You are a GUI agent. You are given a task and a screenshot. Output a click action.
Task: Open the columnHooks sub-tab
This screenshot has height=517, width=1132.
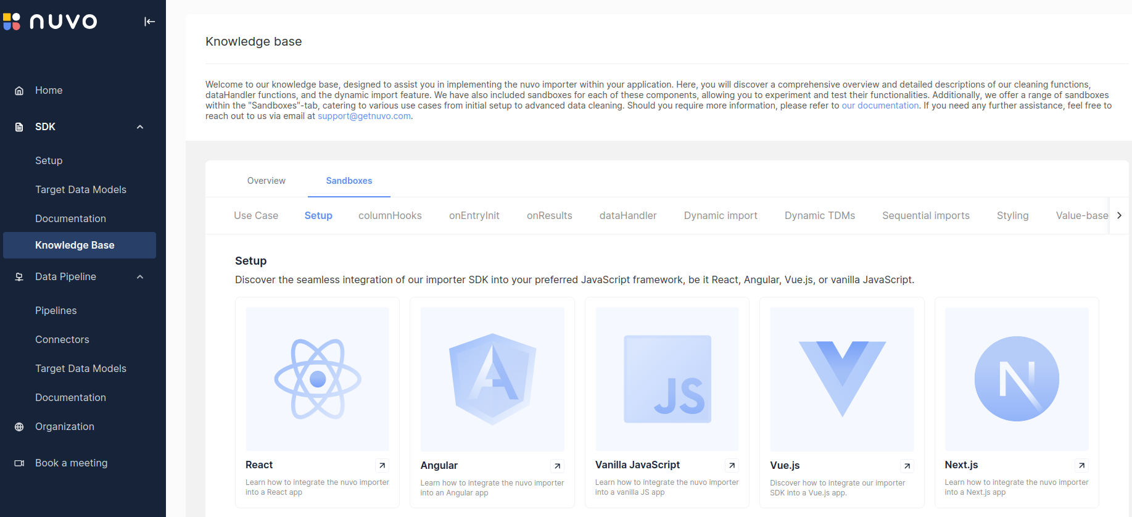point(390,215)
